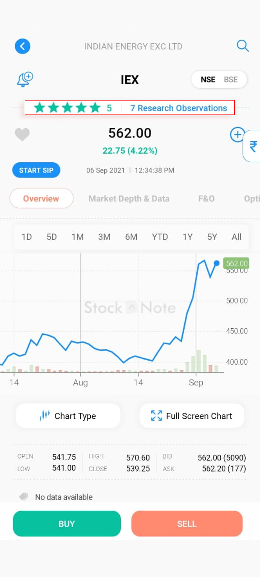Open the Market Depth & Data tab
The image size is (260, 577).
coord(129,198)
